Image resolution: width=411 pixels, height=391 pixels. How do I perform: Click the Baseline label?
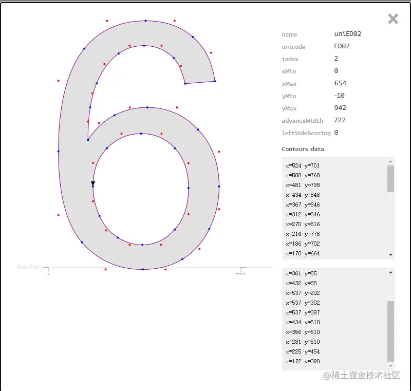[28, 267]
